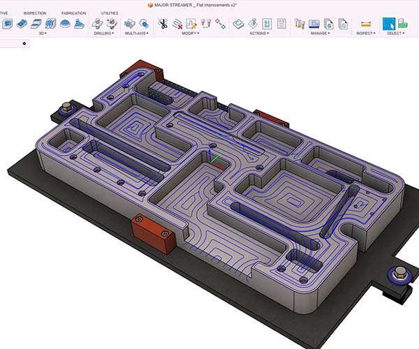Collapse the browser panel using the round dot button
This screenshot has height=349, width=419.
[24, 43]
